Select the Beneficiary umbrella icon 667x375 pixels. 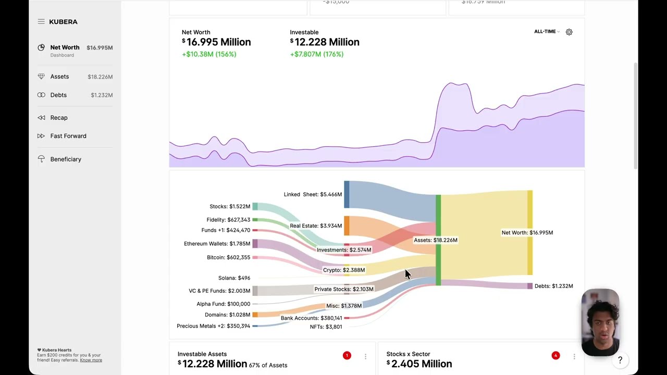pyautogui.click(x=41, y=159)
